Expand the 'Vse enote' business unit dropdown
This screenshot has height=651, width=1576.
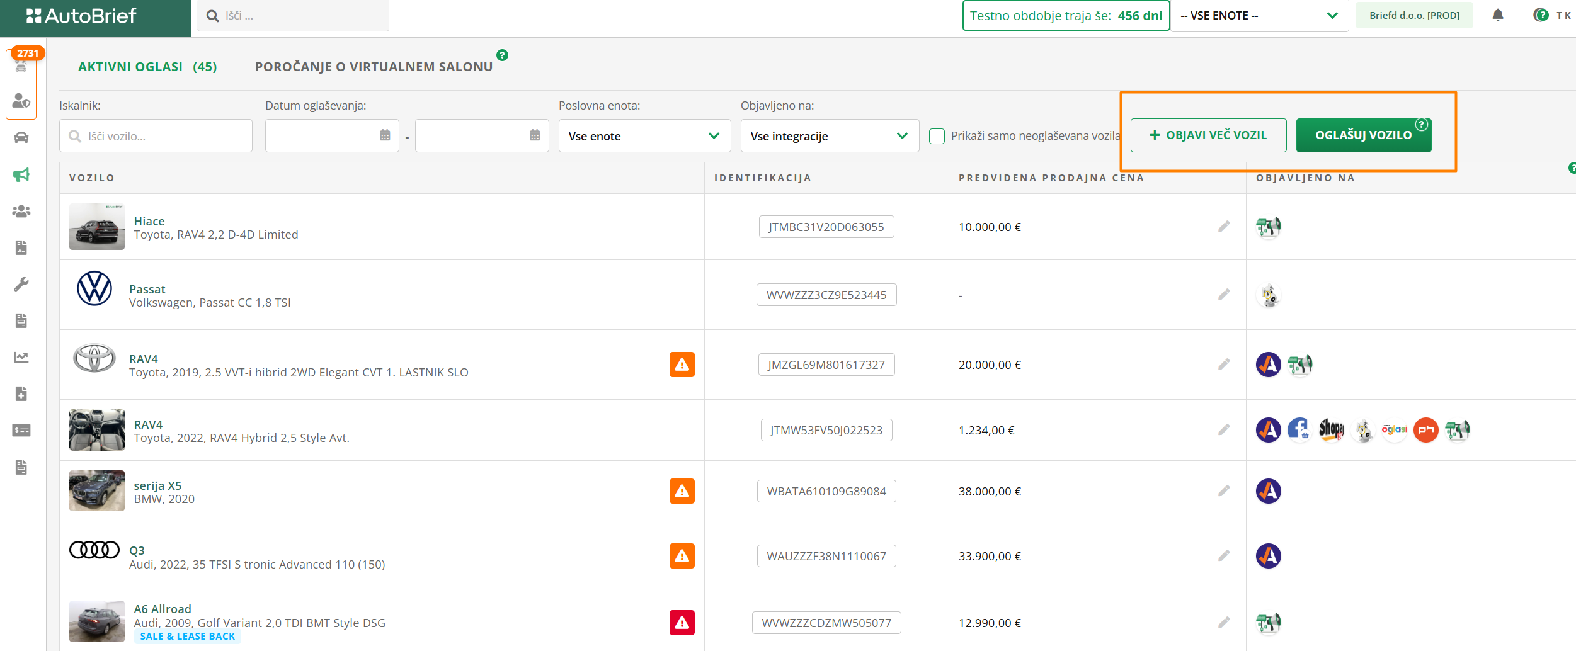click(x=644, y=136)
